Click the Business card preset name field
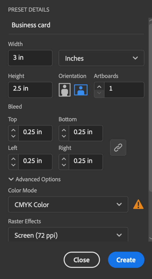The image size is (152, 279). pos(76,25)
